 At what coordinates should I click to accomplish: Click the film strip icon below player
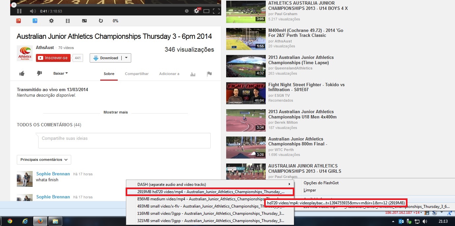[68, 21]
